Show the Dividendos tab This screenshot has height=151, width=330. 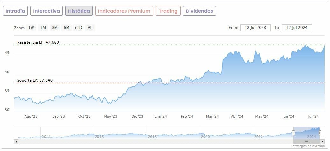point(199,11)
